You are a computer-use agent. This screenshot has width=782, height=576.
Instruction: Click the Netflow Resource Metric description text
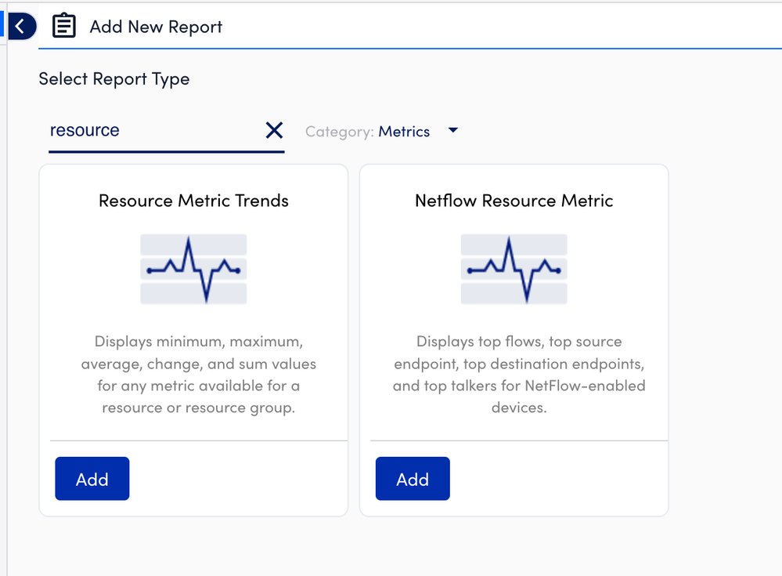coord(519,375)
